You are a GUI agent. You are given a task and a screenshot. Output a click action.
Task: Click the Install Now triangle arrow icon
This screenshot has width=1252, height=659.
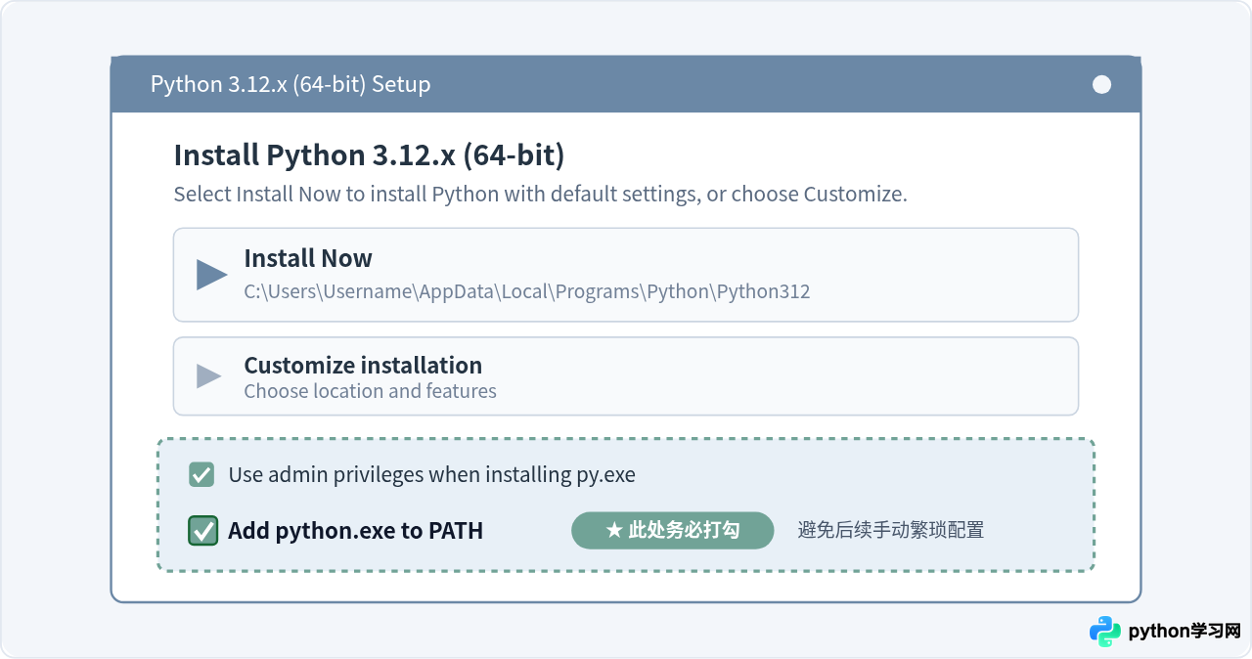211,275
